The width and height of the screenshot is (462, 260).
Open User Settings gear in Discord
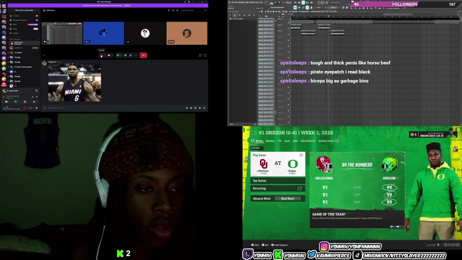pos(36,108)
